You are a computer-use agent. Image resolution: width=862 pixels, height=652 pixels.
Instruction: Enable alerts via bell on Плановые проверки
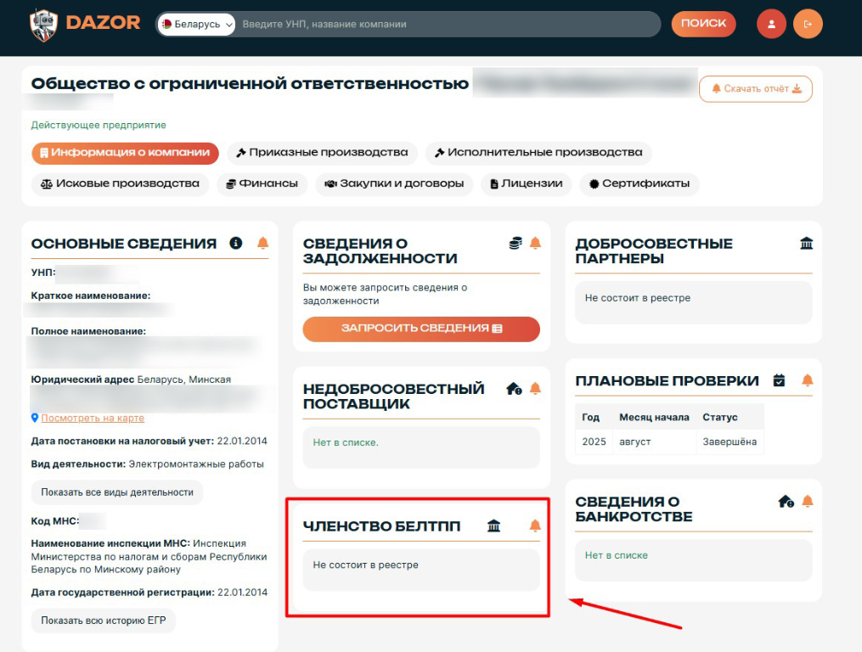[x=805, y=381]
